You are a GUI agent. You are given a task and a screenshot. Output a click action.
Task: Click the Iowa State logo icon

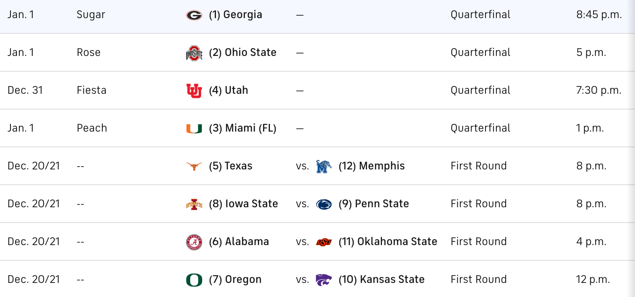[194, 204]
